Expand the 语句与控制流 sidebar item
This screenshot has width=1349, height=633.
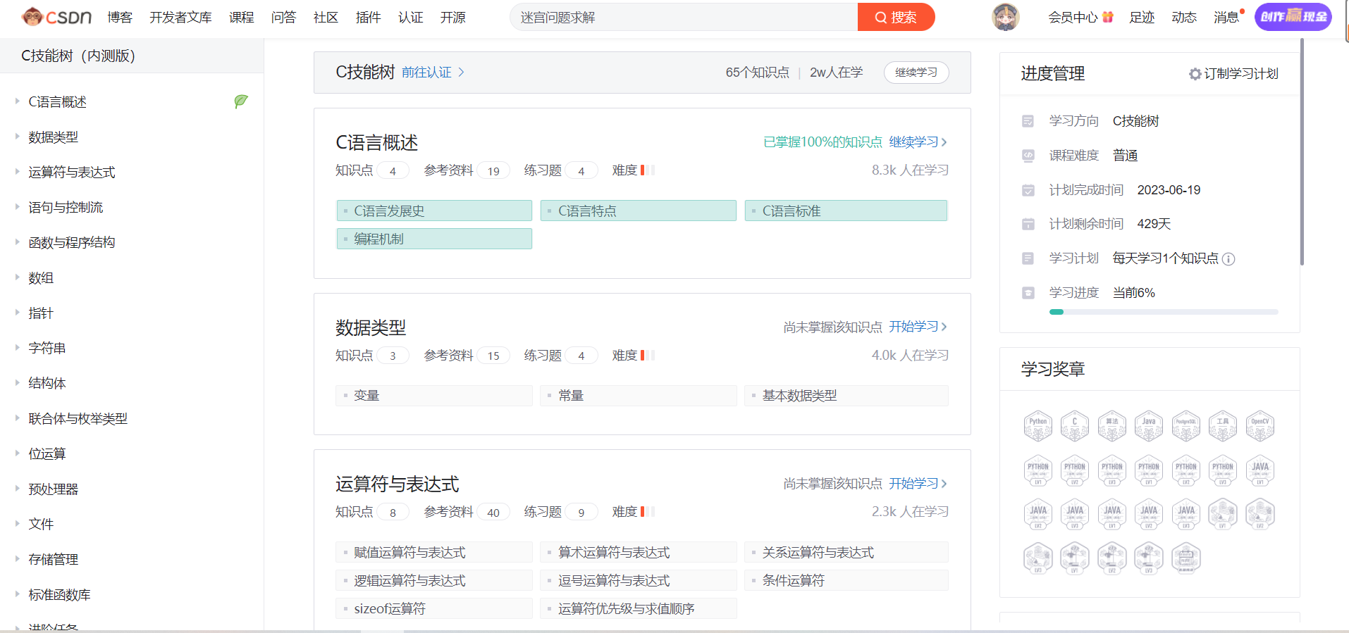(x=18, y=207)
